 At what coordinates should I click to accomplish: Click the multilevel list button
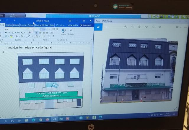47,29
